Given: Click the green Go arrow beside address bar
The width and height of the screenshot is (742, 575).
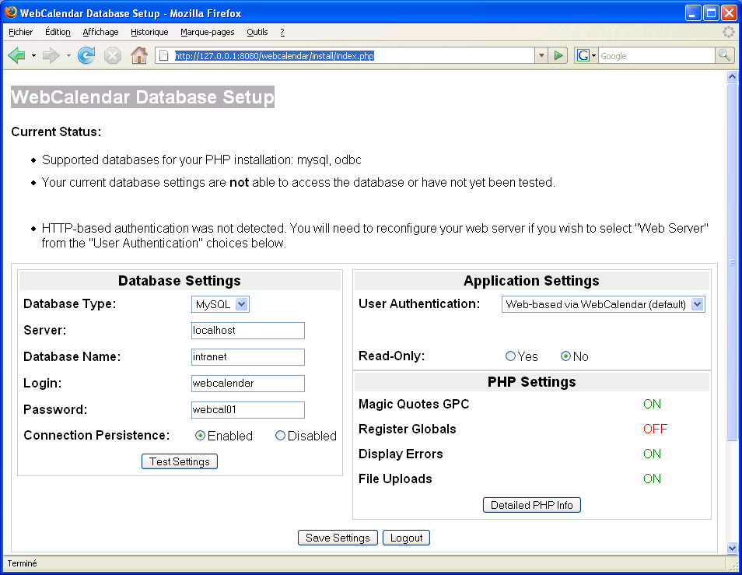Looking at the screenshot, I should (x=558, y=56).
